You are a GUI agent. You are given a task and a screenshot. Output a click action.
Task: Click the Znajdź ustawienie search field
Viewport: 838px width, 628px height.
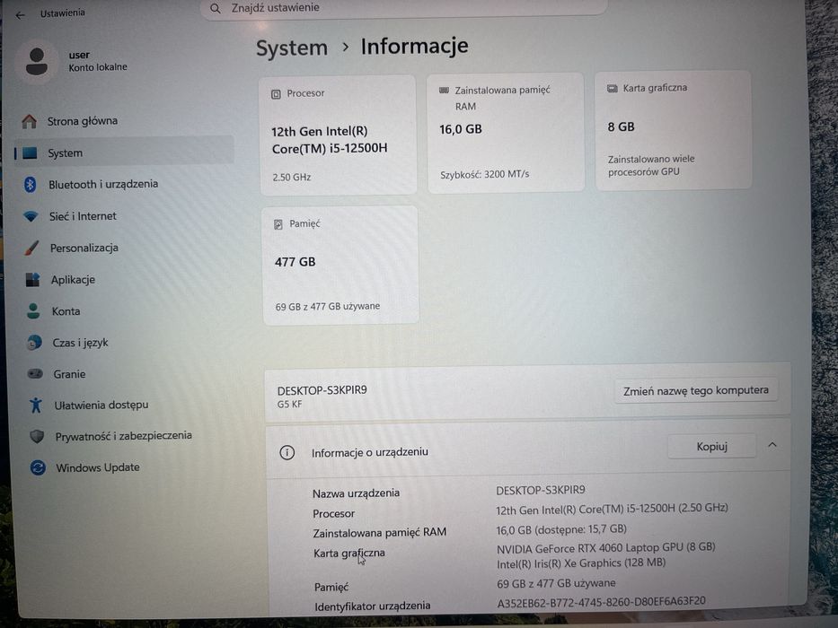pyautogui.click(x=404, y=8)
